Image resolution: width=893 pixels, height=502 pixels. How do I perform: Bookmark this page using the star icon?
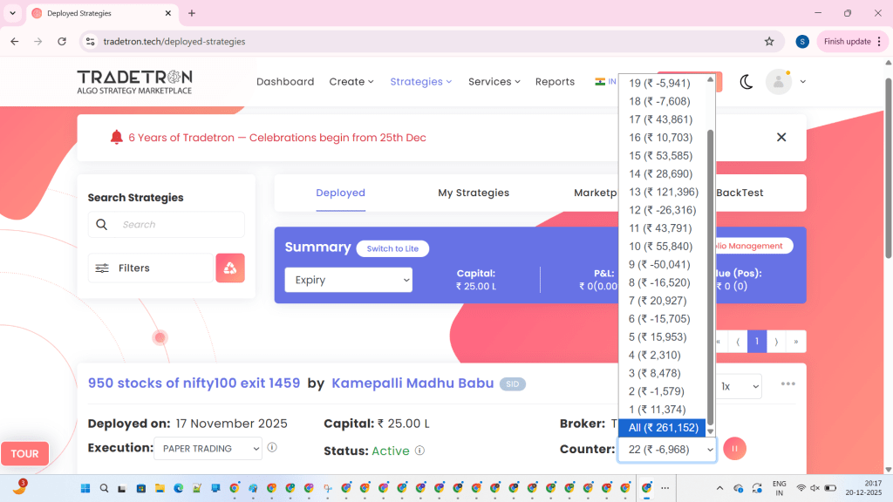[769, 41]
